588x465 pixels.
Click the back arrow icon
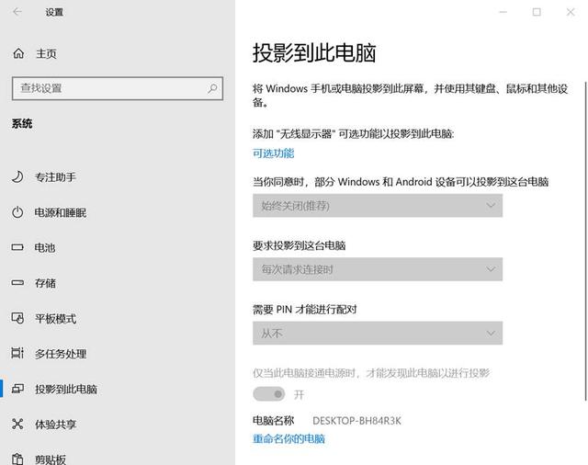(x=17, y=12)
